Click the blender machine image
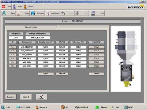 126,59
